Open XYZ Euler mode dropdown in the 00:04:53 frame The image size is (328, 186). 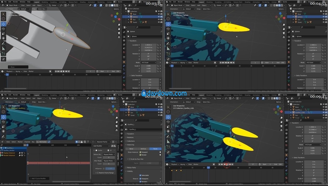tap(313, 63)
